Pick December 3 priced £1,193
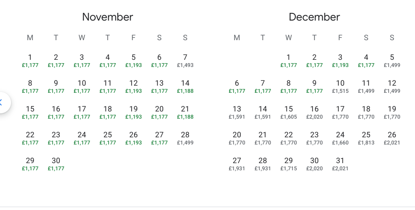This screenshot has height=210, width=415. tap(340, 61)
